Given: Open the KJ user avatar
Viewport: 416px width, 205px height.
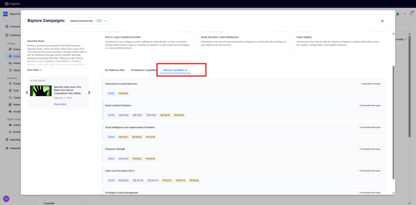Looking at the screenshot, I should 6,198.
